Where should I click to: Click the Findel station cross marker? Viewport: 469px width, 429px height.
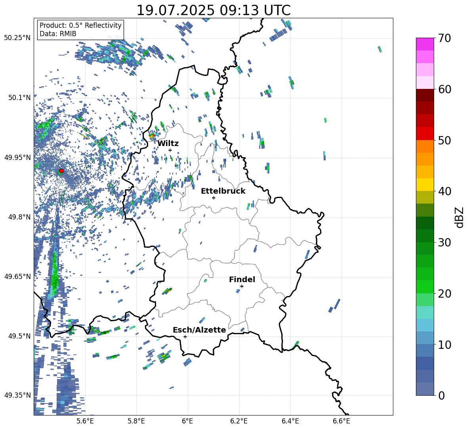click(242, 286)
